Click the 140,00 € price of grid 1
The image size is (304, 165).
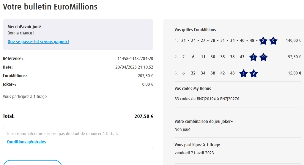pyautogui.click(x=293, y=41)
